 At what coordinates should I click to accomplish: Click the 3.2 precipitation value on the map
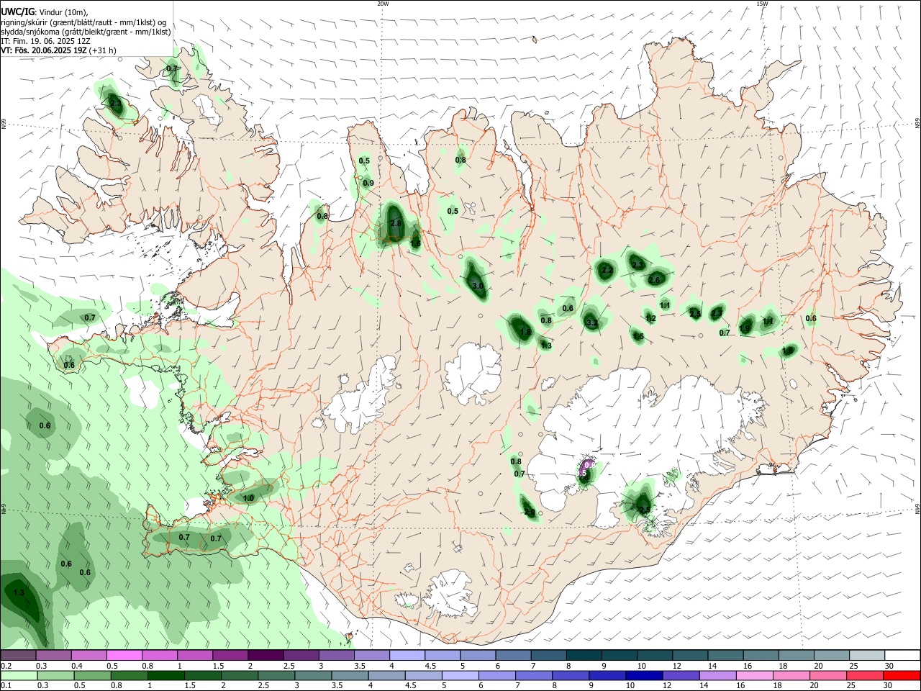click(591, 323)
